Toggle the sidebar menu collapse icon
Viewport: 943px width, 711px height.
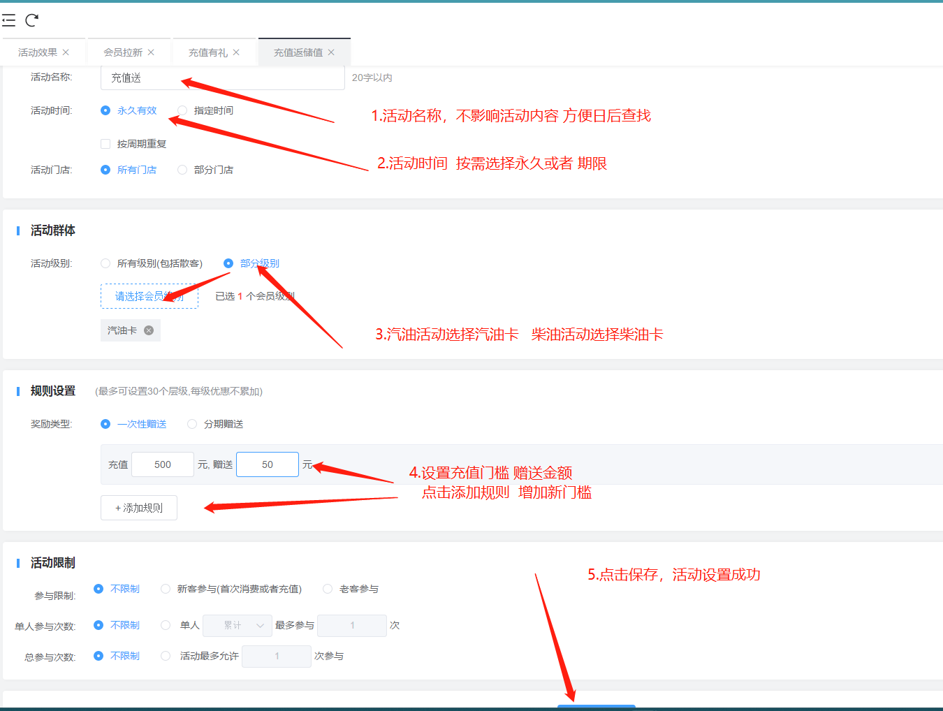coord(9,20)
